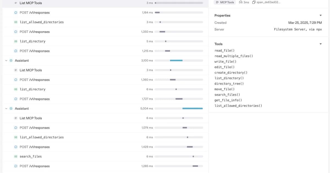Image resolution: width=330 pixels, height=173 pixels.
Task: Click list_directory() in the Tools list
Action: 229,78
